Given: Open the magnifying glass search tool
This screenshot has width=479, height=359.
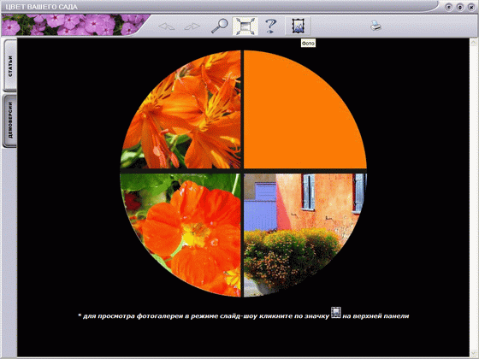Looking at the screenshot, I should [x=220, y=26].
